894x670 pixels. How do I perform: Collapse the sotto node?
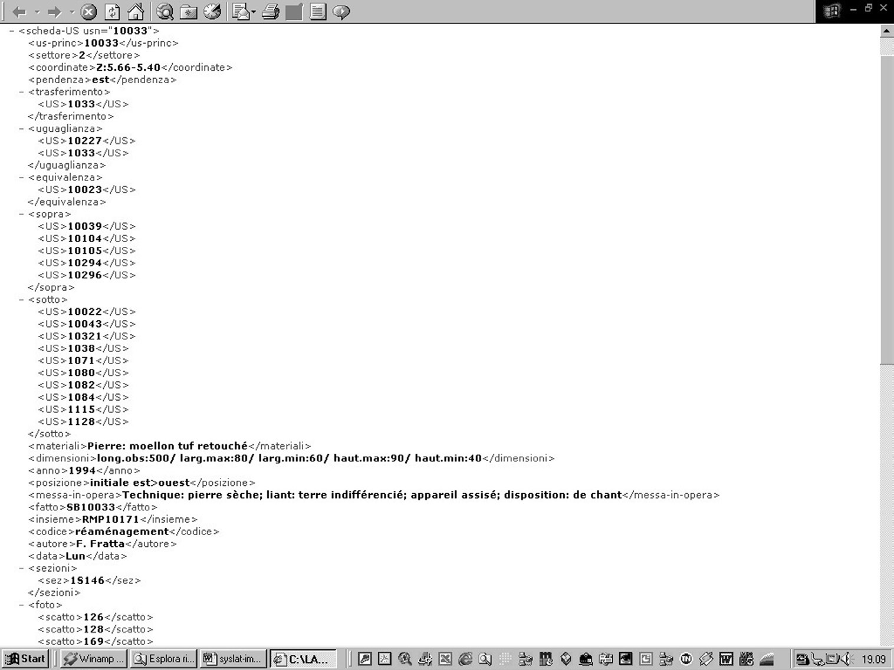[21, 299]
